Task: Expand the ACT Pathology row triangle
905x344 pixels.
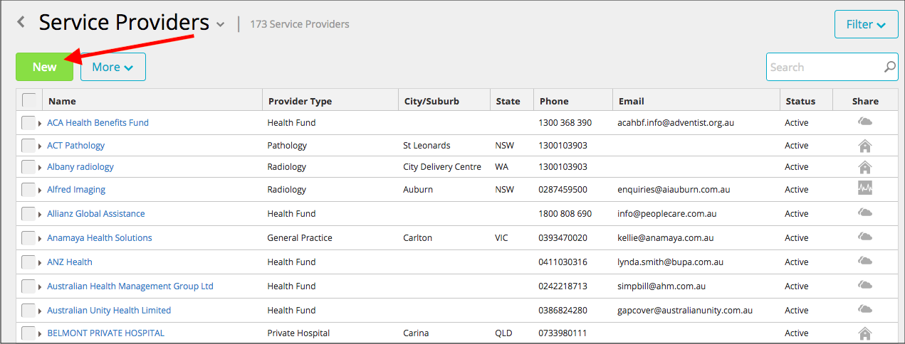Action: pos(40,146)
